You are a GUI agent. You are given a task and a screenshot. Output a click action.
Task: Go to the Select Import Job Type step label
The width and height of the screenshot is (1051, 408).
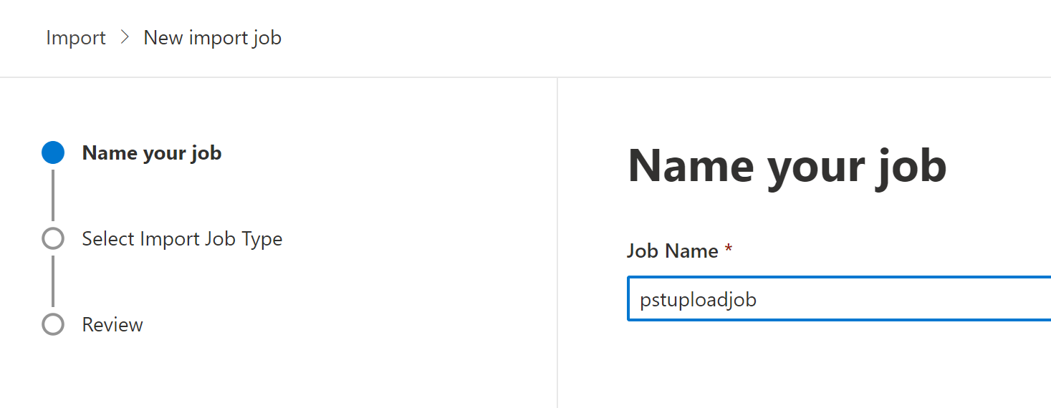182,239
